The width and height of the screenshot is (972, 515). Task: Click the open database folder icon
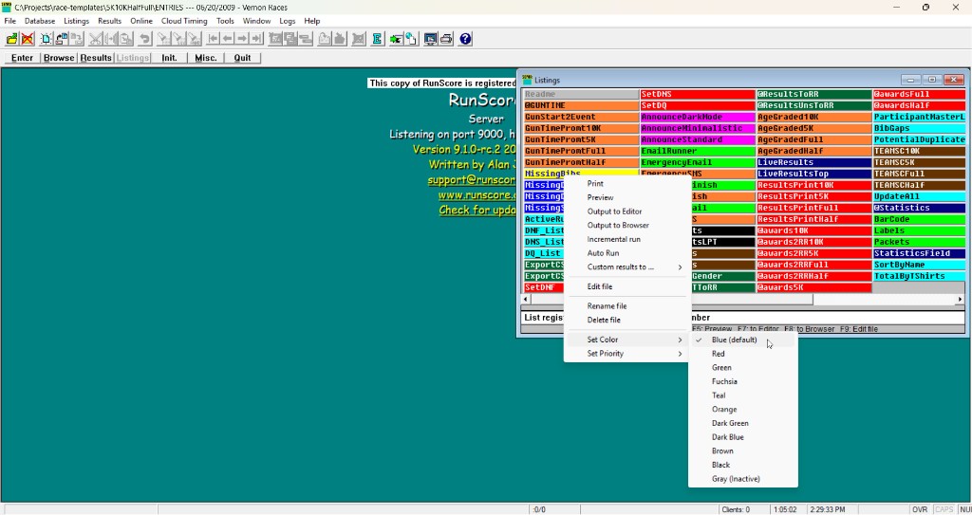tap(11, 39)
